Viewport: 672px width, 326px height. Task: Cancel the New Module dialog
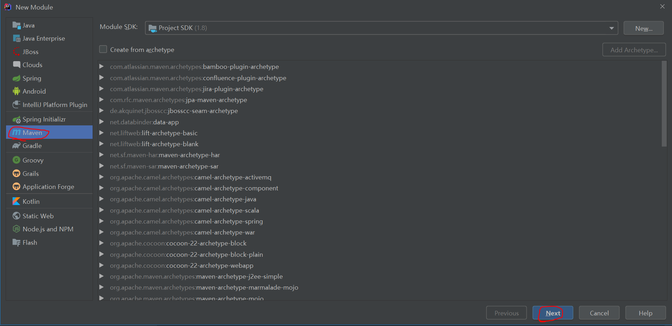tap(599, 313)
